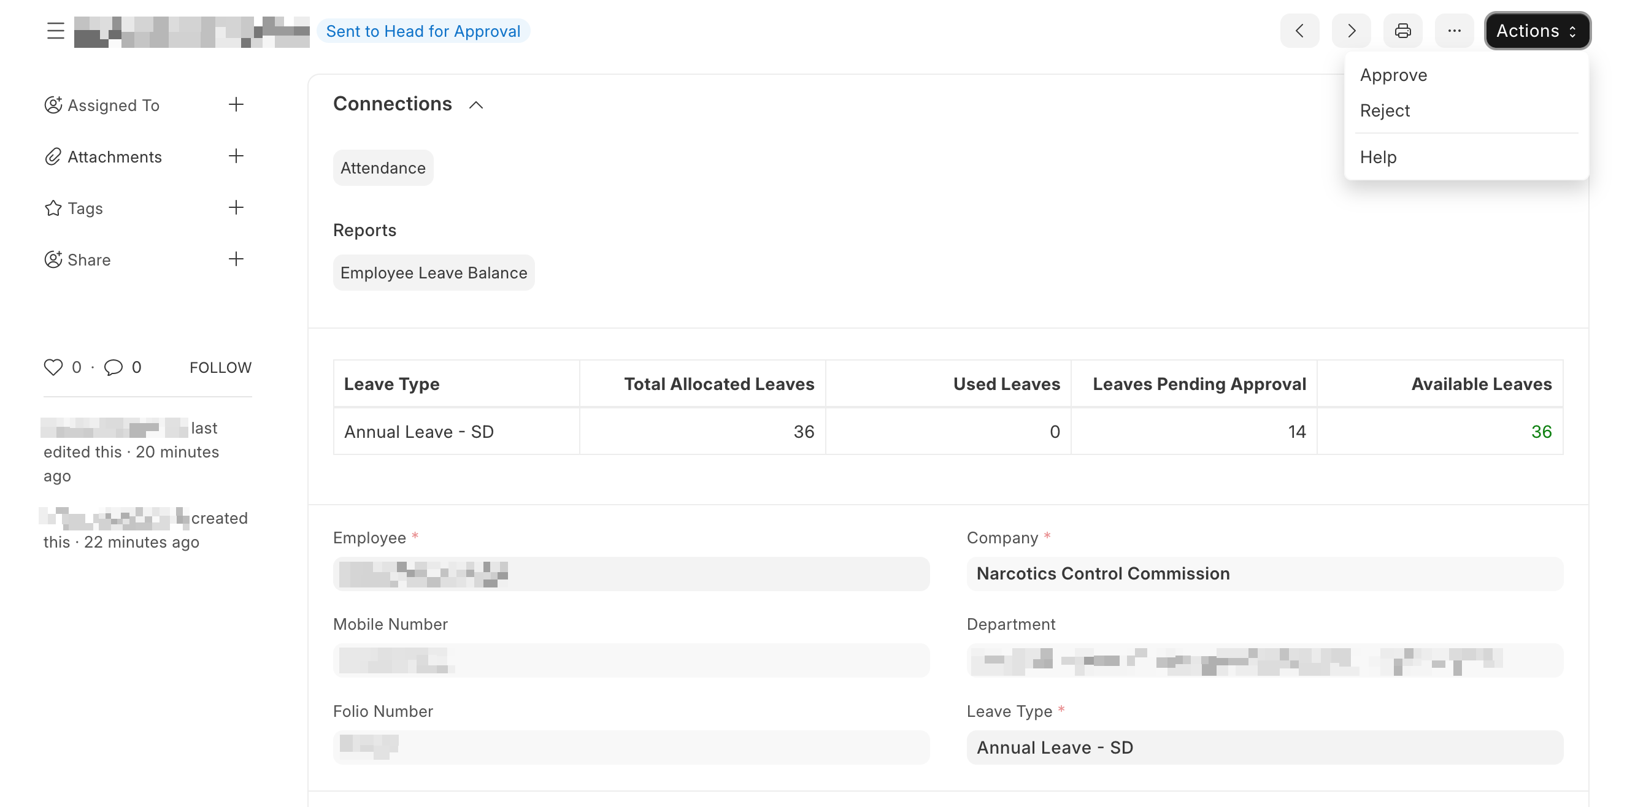Open the Attendance connection link
The image size is (1627, 807).
click(x=383, y=168)
